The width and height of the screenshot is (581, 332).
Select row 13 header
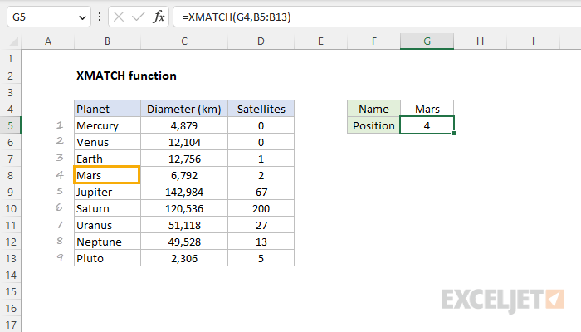pos(10,258)
